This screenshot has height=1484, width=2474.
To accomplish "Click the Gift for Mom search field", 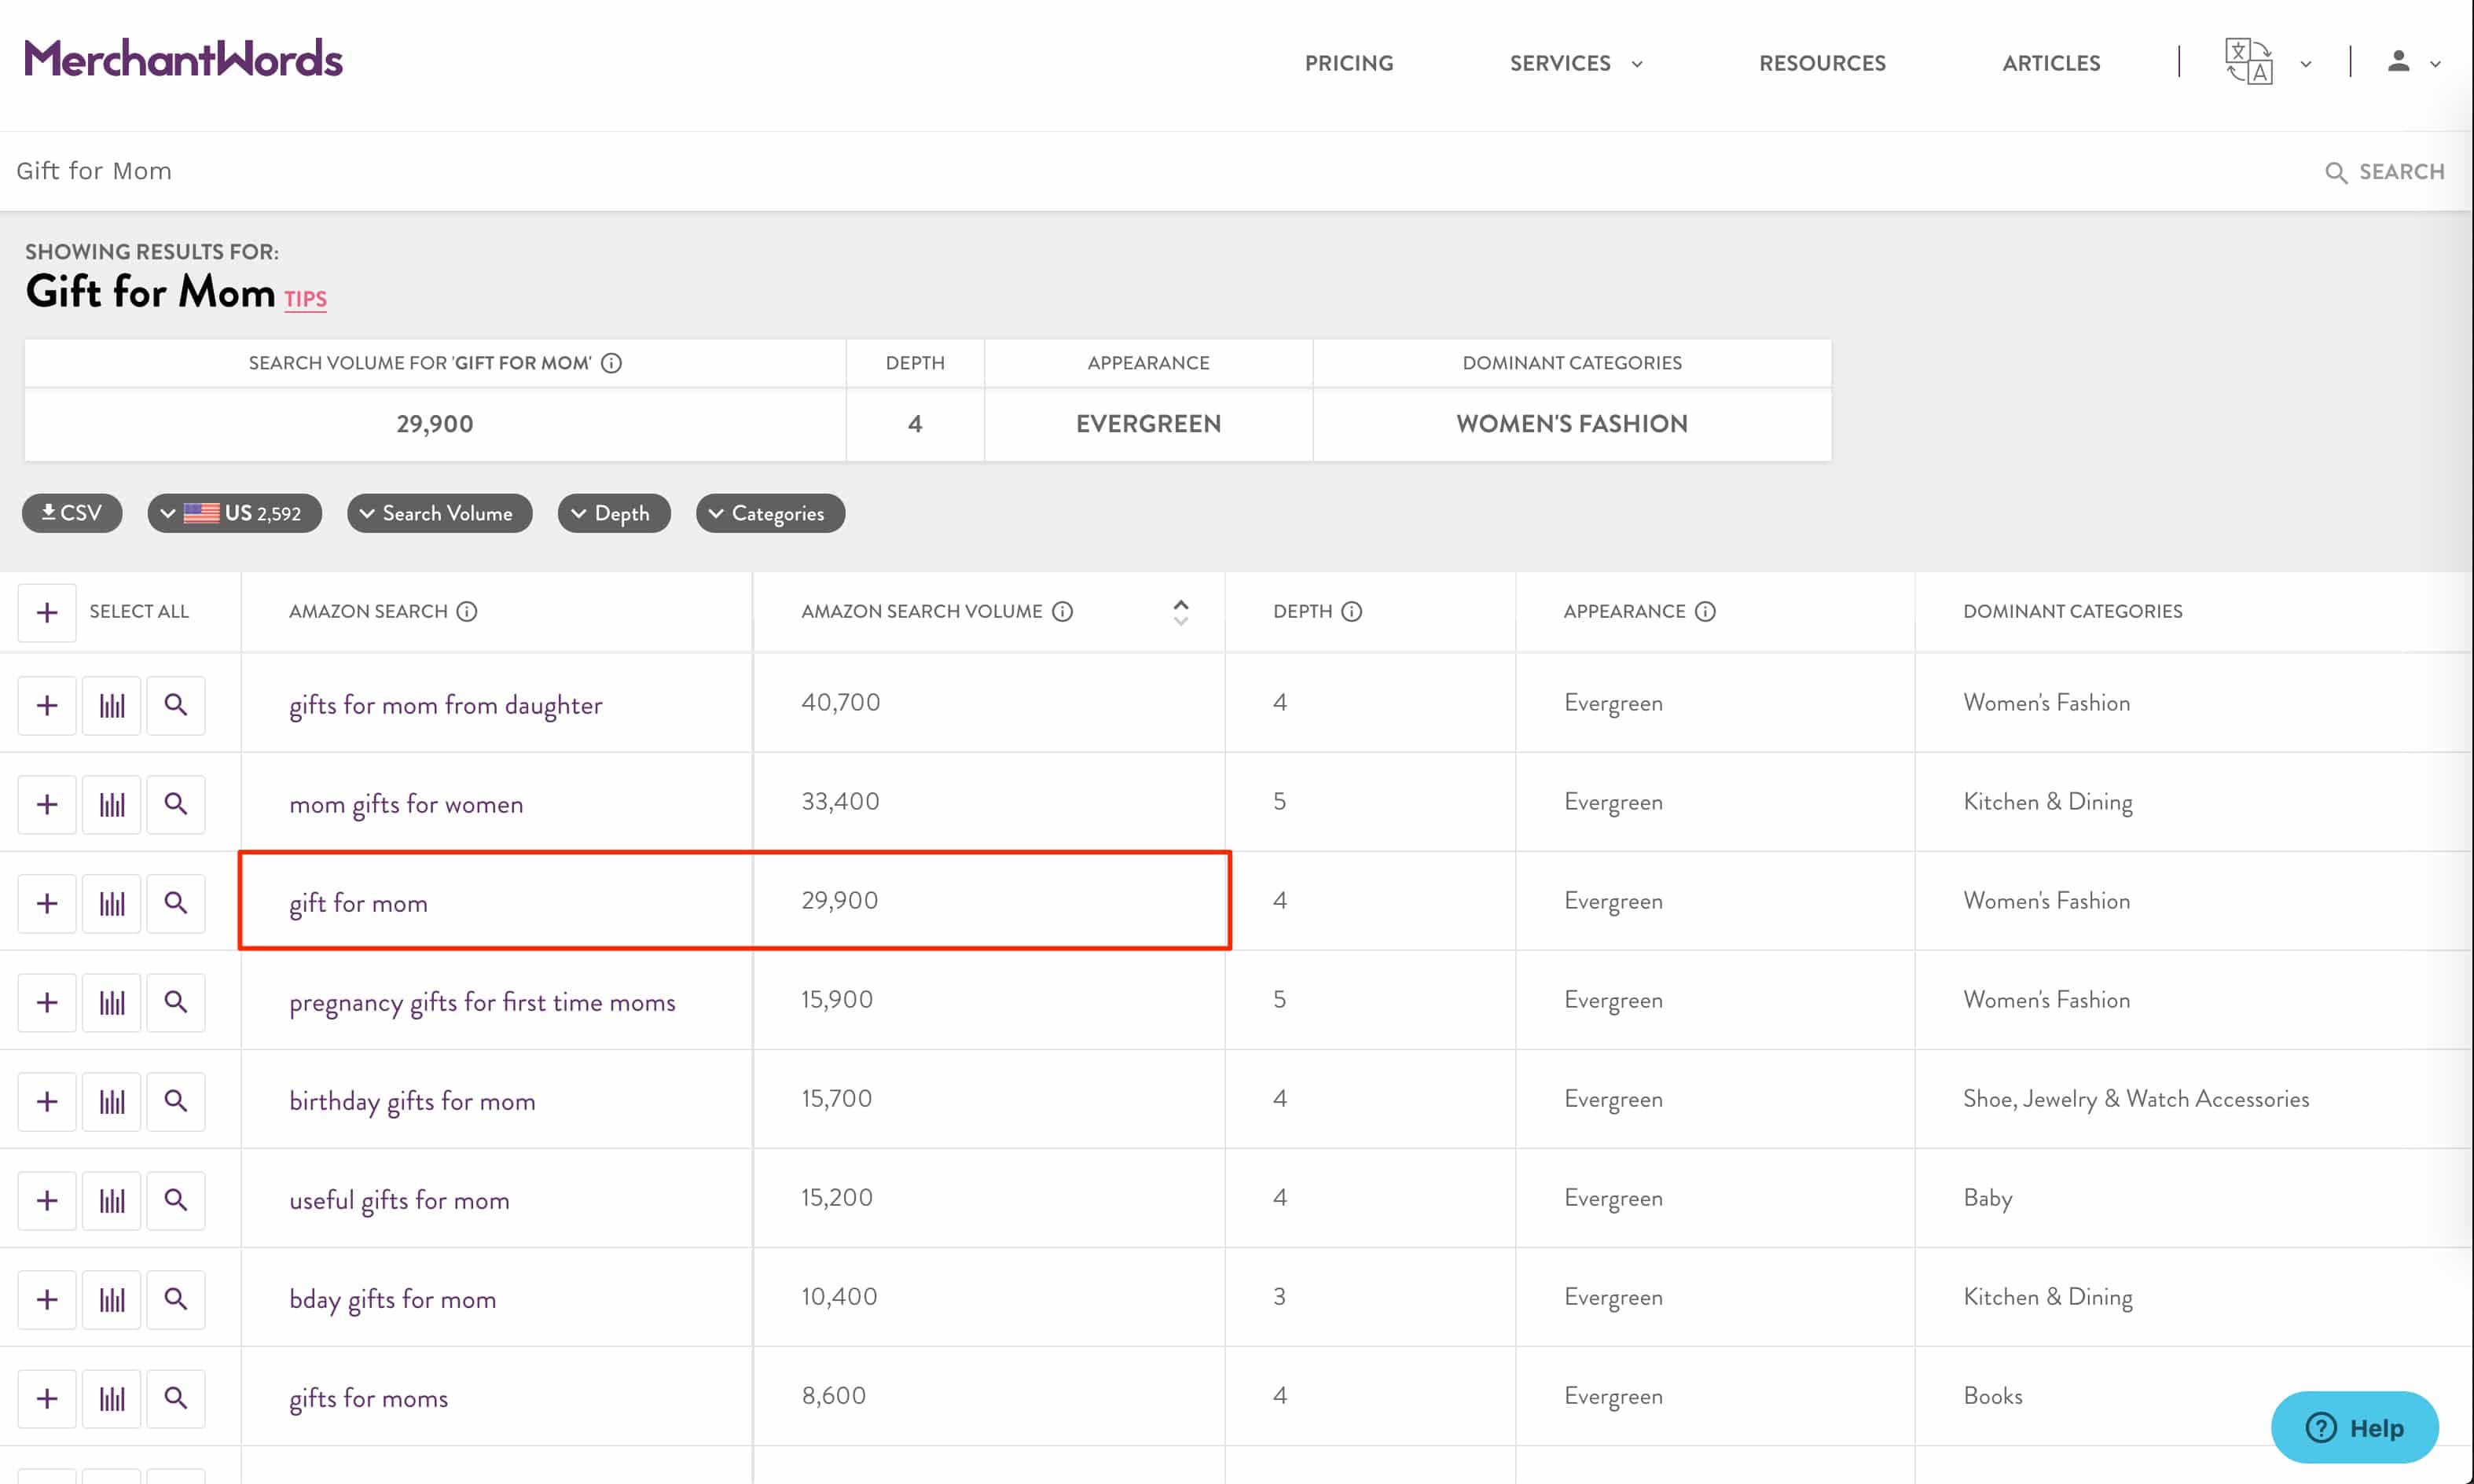I will pos(1099,171).
